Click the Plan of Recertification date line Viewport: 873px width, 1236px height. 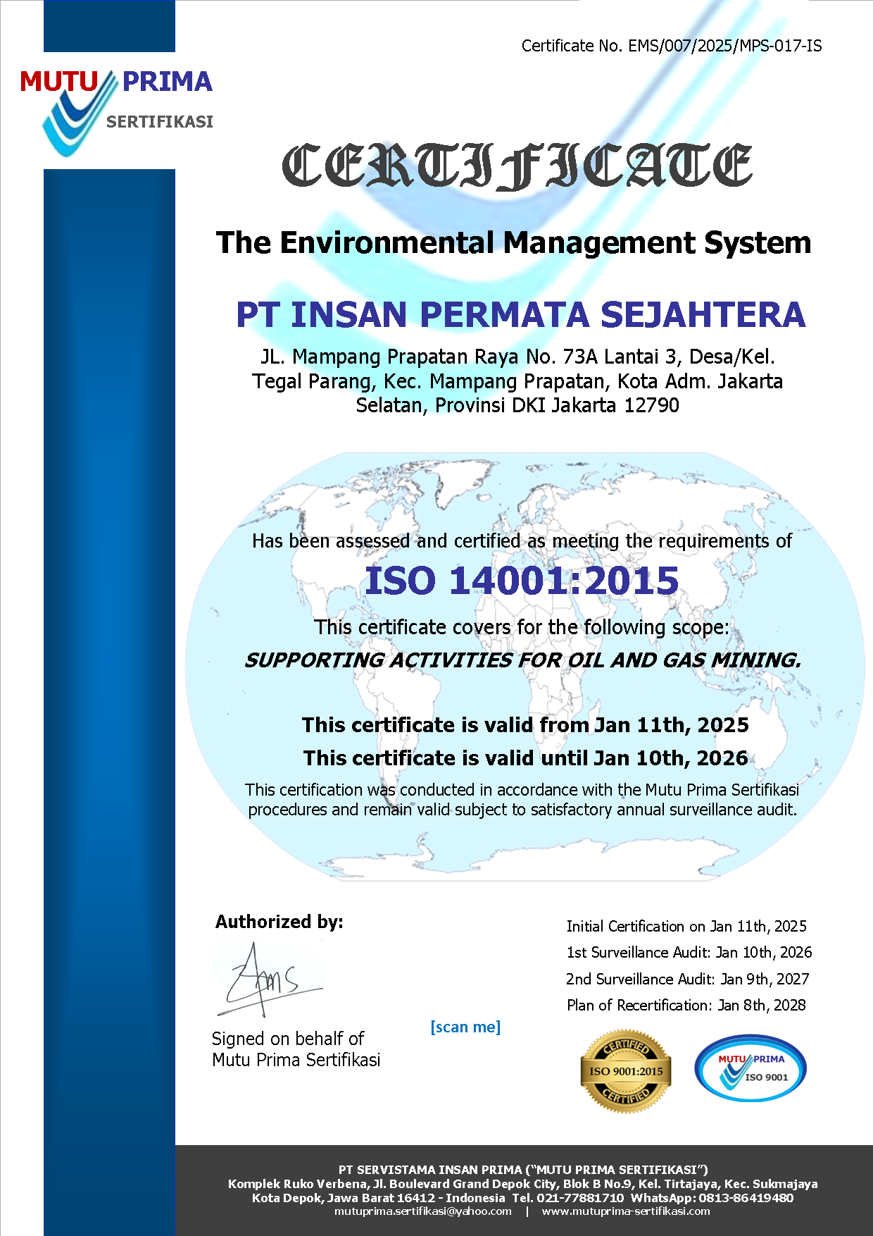point(686,1006)
